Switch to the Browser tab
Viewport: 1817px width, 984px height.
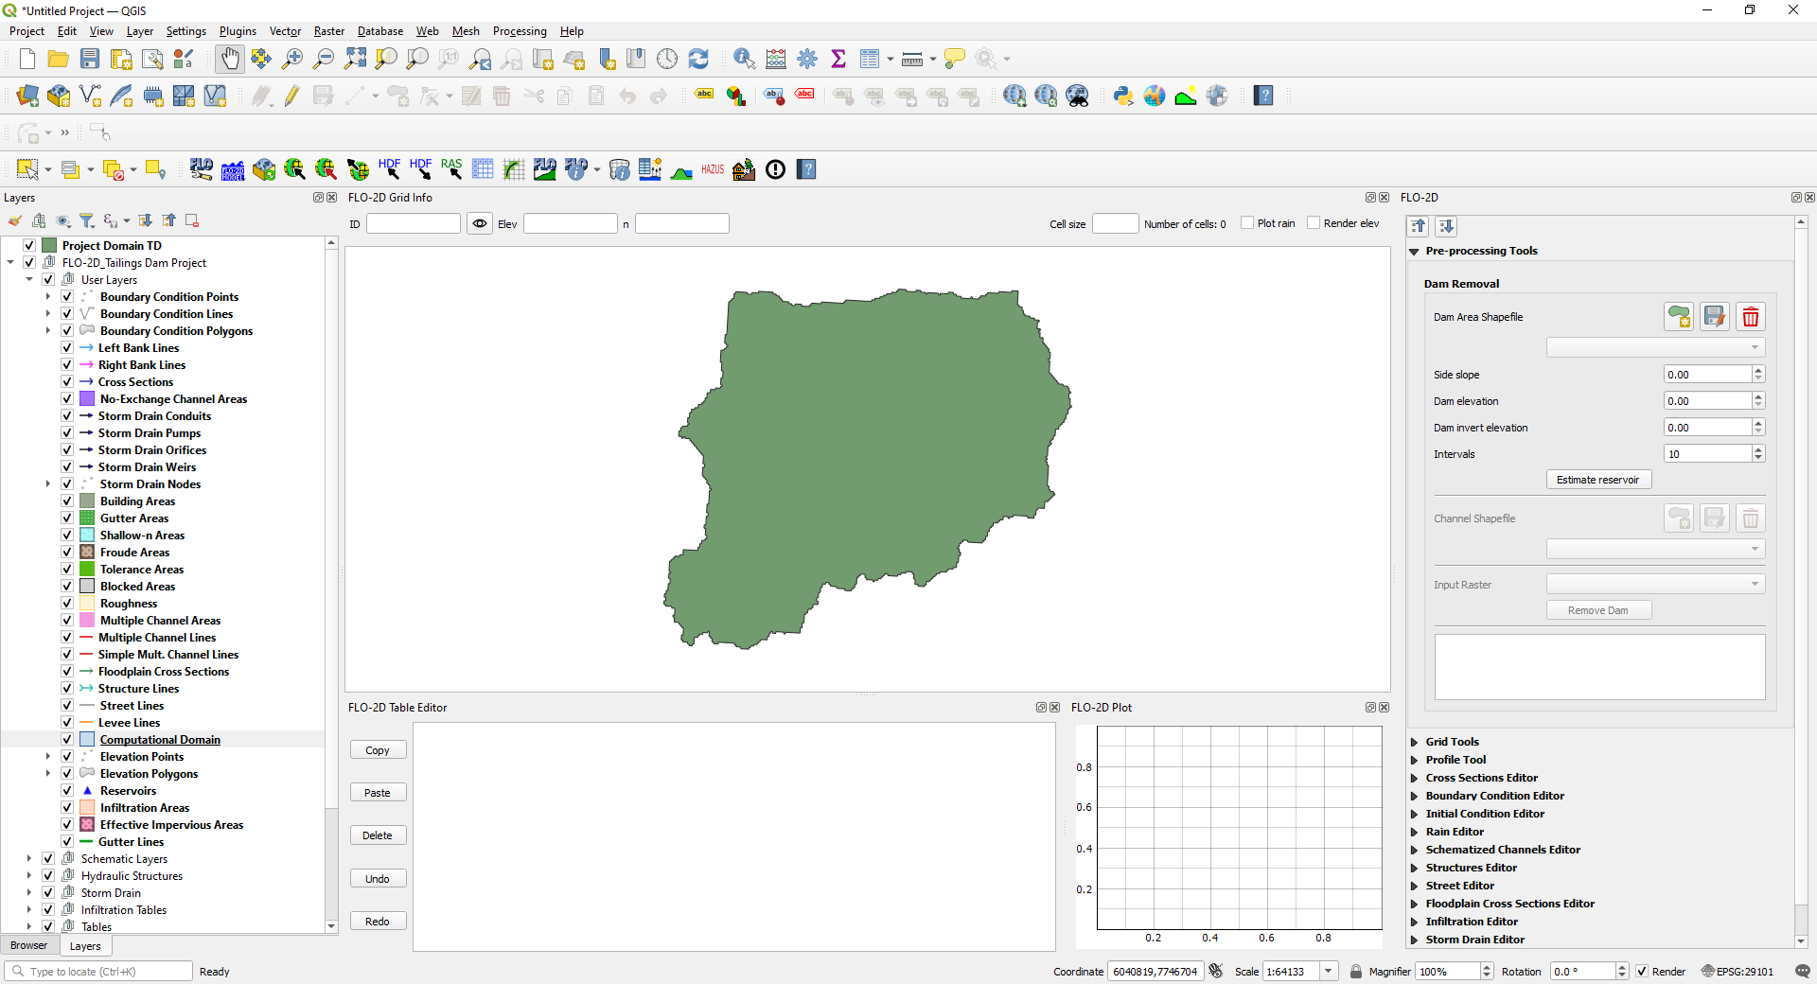pos(28,945)
